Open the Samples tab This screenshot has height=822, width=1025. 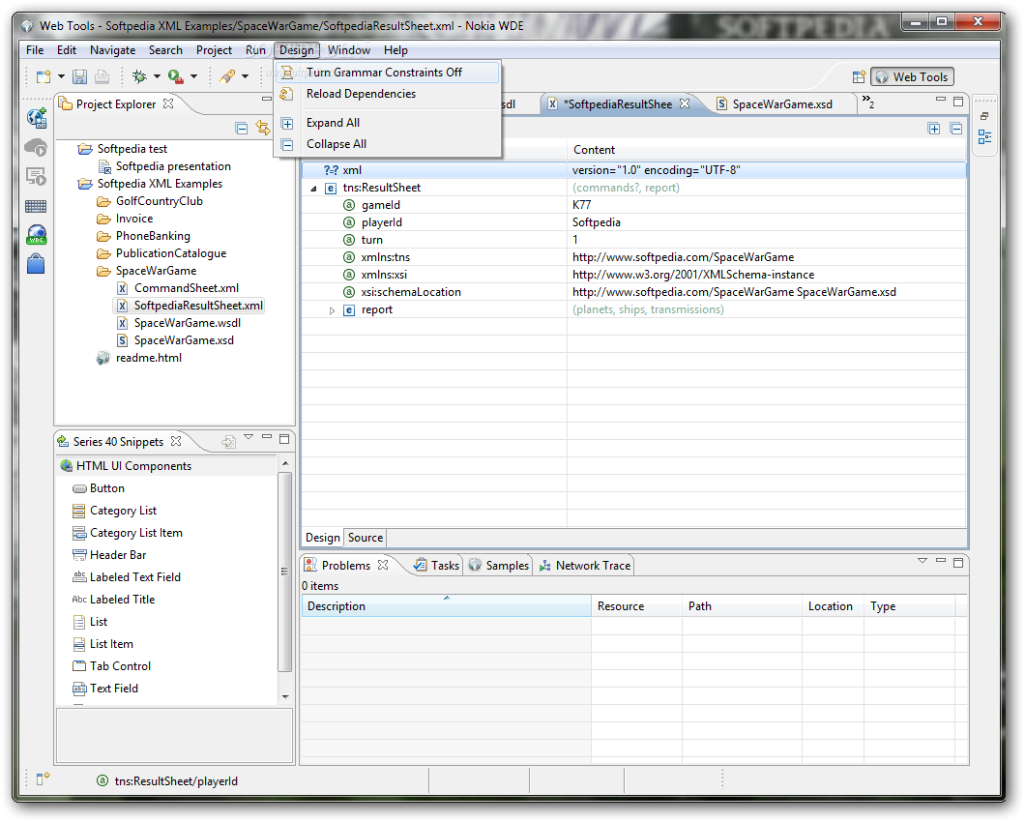point(499,566)
